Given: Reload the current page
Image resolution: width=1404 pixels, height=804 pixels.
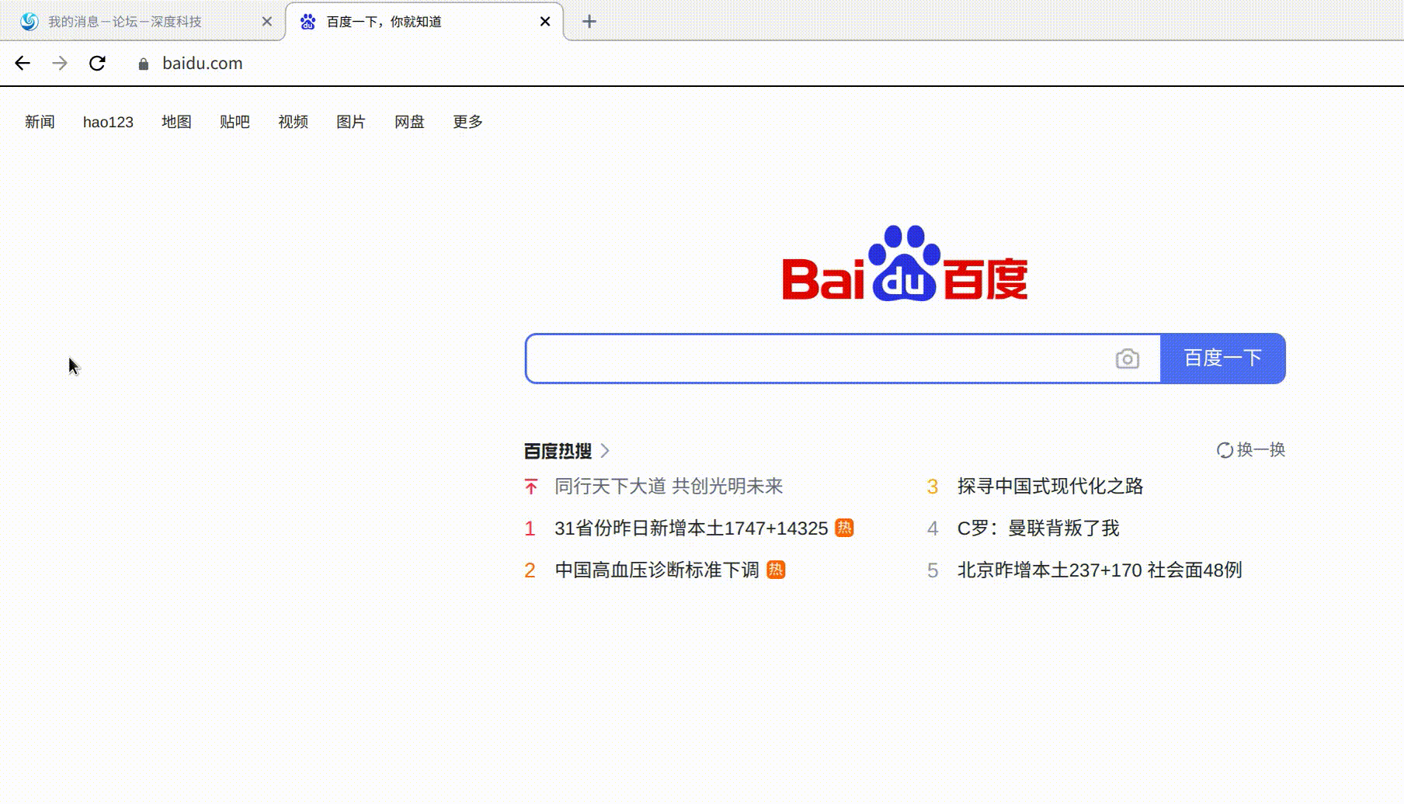Looking at the screenshot, I should click(97, 63).
